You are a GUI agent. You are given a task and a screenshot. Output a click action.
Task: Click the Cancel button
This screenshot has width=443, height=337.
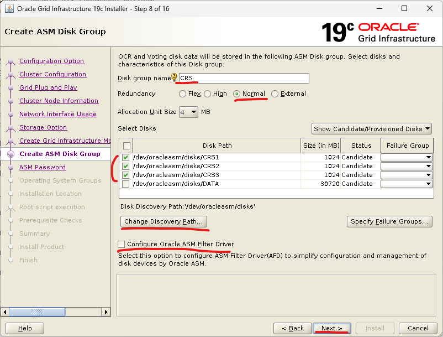click(418, 328)
